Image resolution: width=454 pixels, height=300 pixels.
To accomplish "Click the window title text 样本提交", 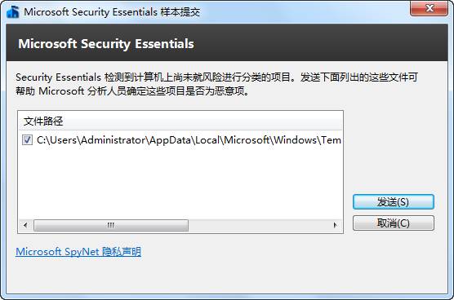I will [x=180, y=12].
